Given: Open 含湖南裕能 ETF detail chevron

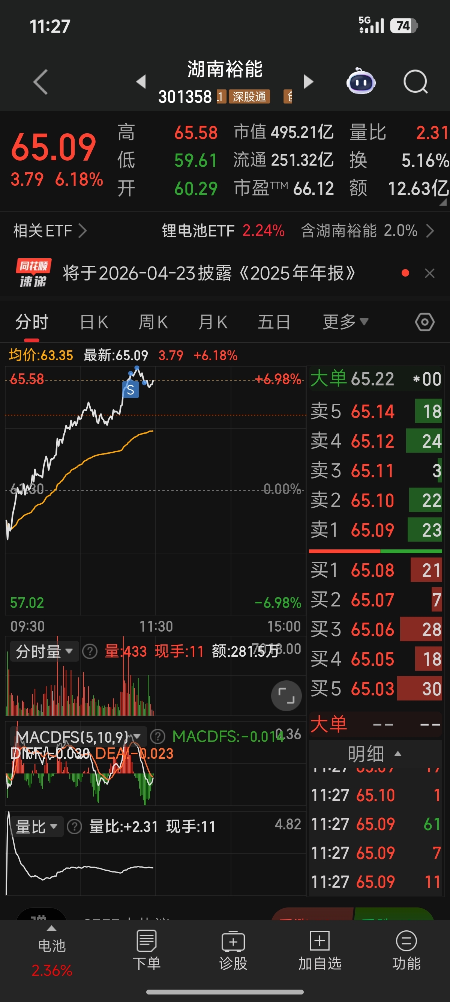Looking at the screenshot, I should 430,231.
